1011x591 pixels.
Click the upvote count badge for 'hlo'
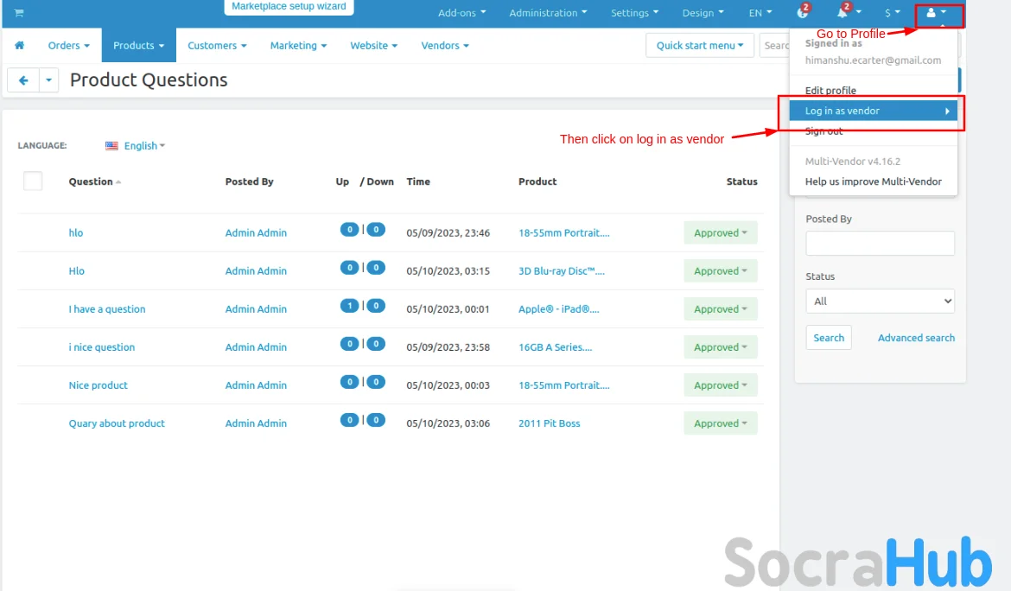pyautogui.click(x=349, y=230)
